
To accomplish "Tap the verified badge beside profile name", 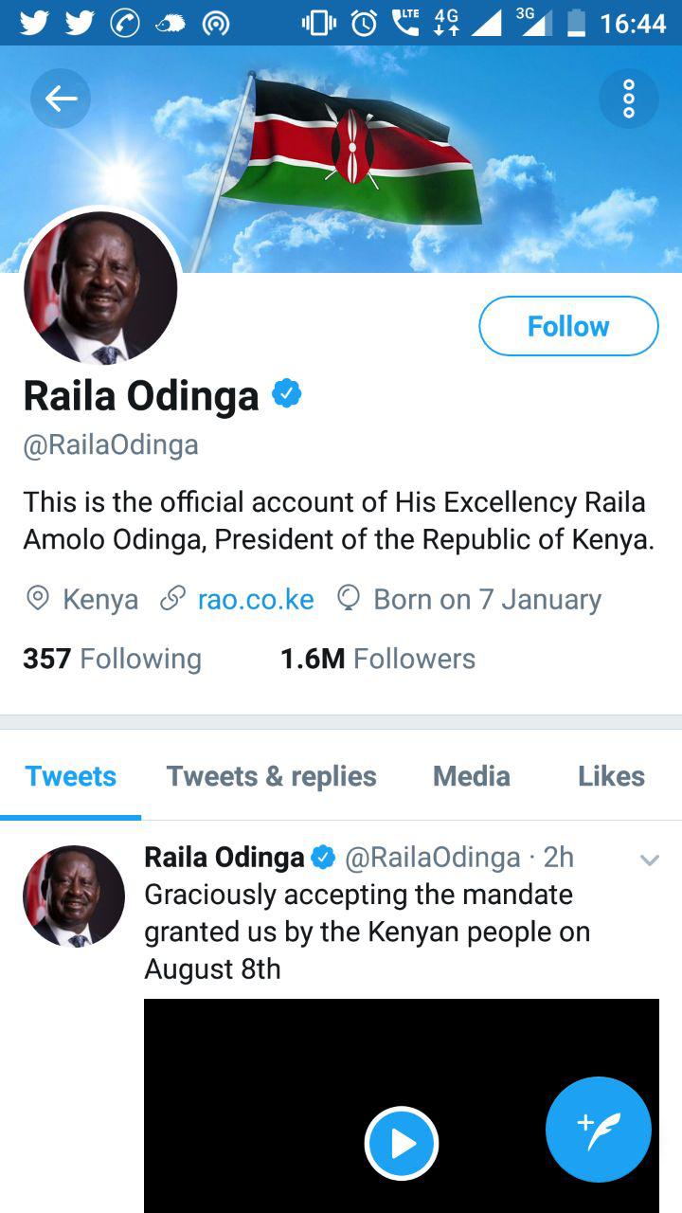I will [287, 393].
